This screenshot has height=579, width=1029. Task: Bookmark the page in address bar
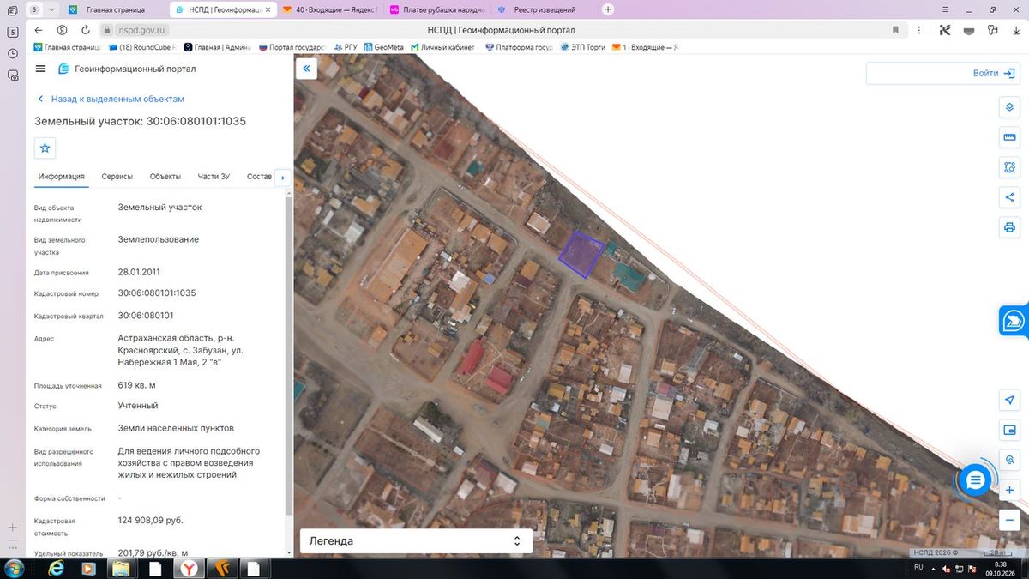click(x=895, y=30)
